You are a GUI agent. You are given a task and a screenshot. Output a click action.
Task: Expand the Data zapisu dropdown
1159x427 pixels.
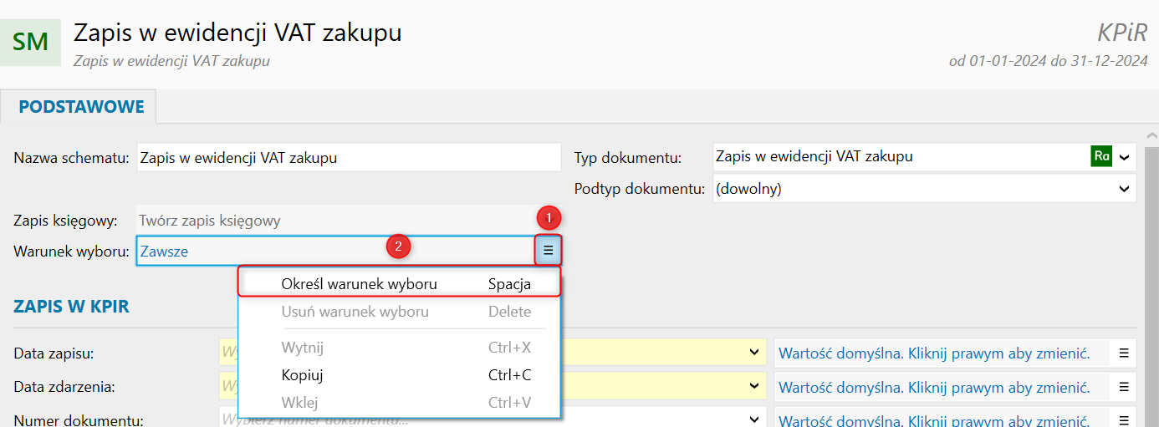pyautogui.click(x=754, y=353)
